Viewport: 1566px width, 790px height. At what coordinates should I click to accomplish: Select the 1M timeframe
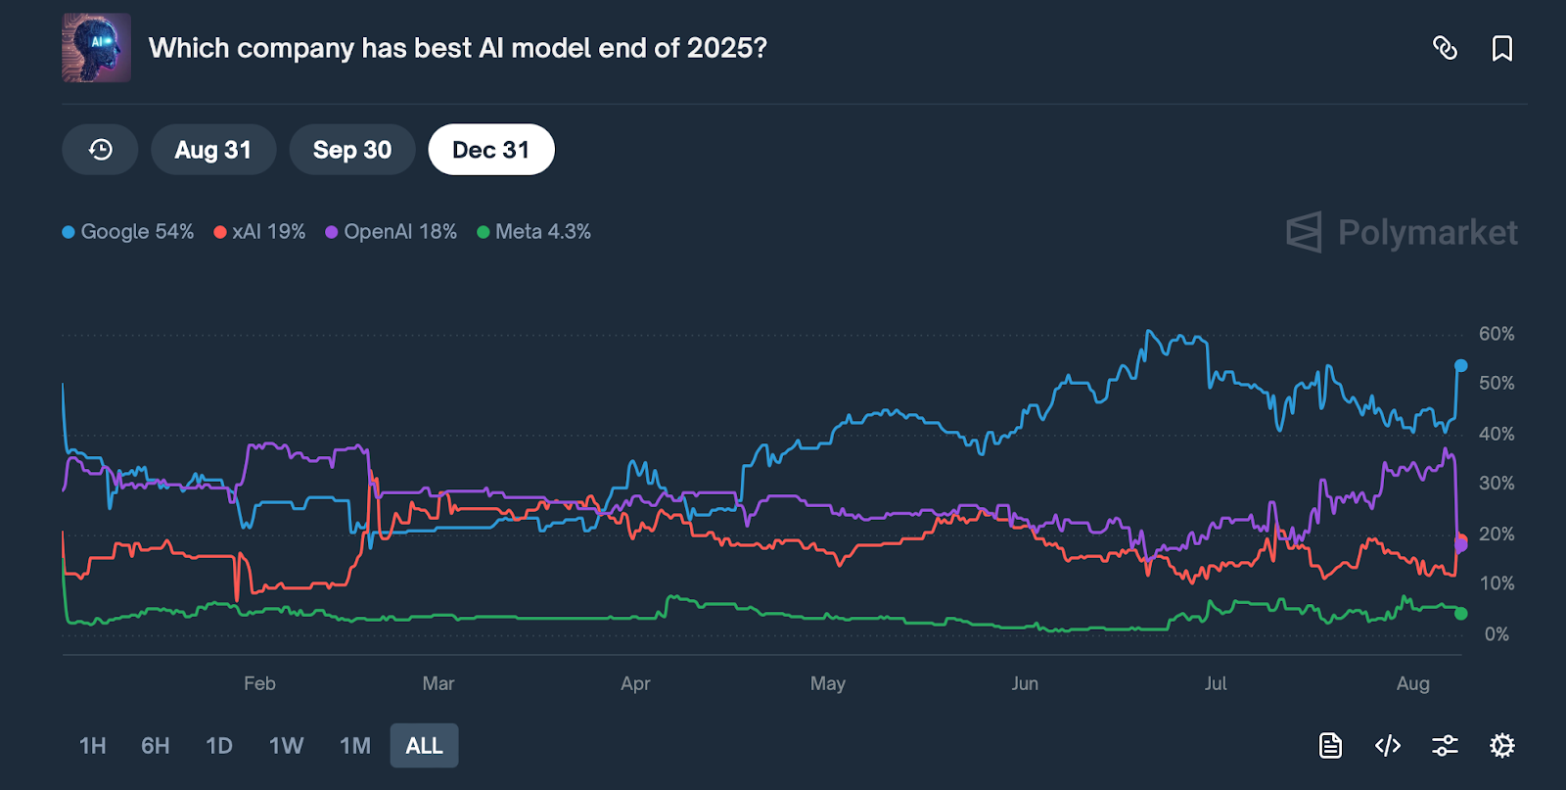click(354, 745)
